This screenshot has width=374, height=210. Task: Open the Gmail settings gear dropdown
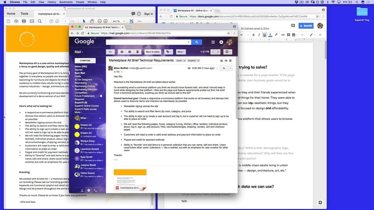coord(227,52)
